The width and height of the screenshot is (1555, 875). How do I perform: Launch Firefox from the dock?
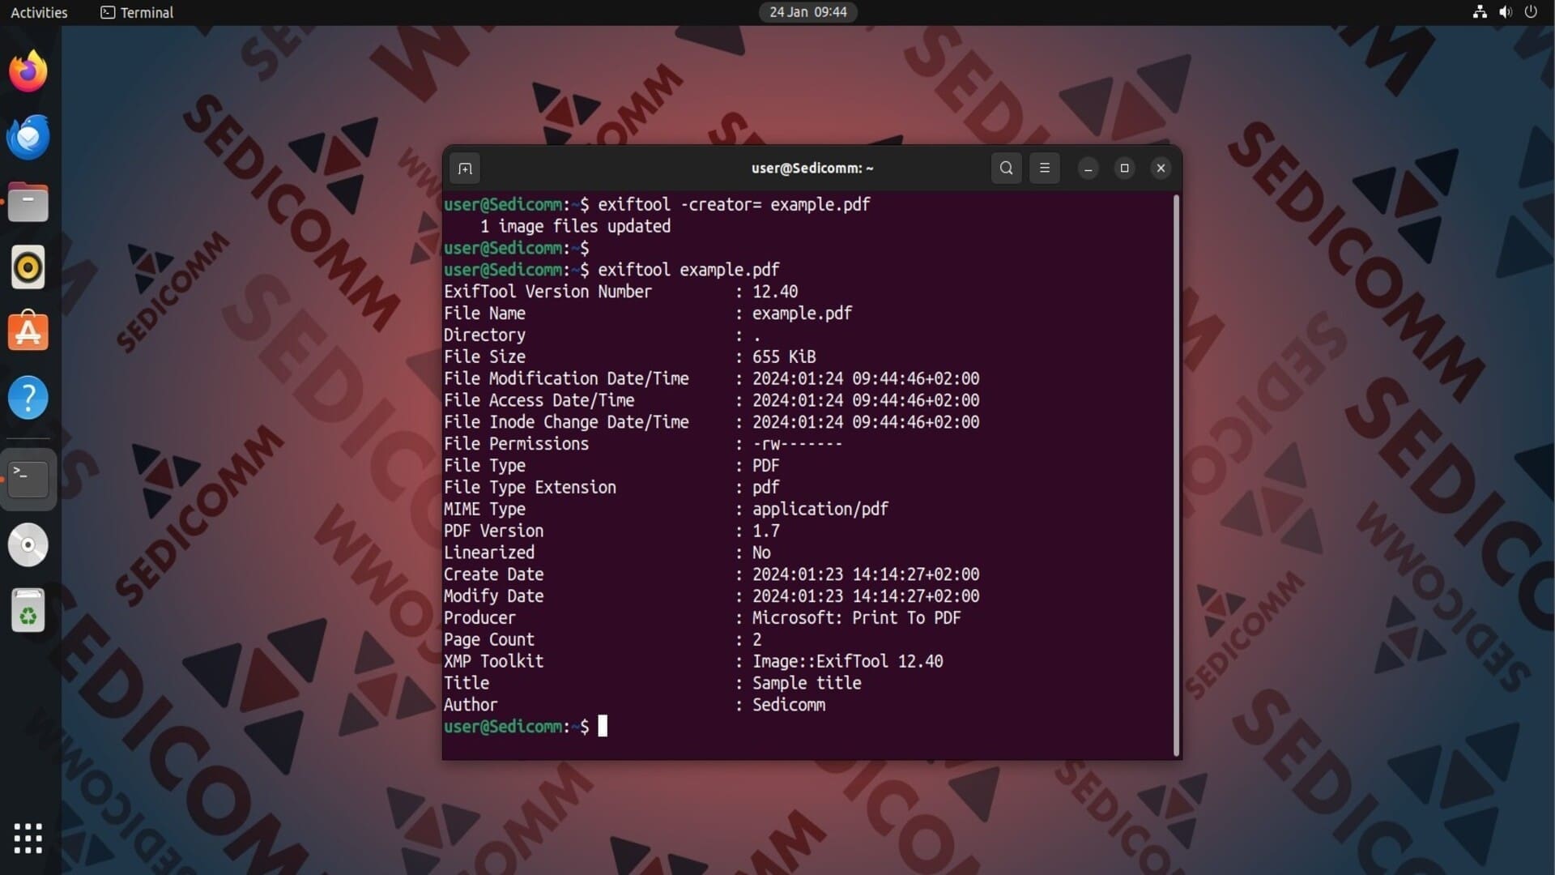tap(28, 72)
